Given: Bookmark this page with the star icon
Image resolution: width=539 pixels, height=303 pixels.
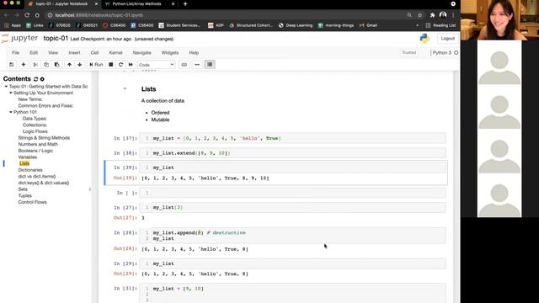Looking at the screenshot, I should pyautogui.click(x=419, y=15).
